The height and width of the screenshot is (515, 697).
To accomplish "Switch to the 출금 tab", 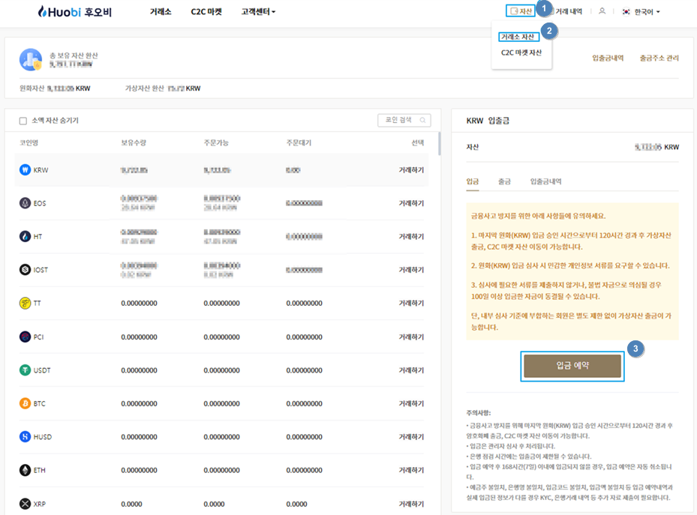I will [x=504, y=181].
